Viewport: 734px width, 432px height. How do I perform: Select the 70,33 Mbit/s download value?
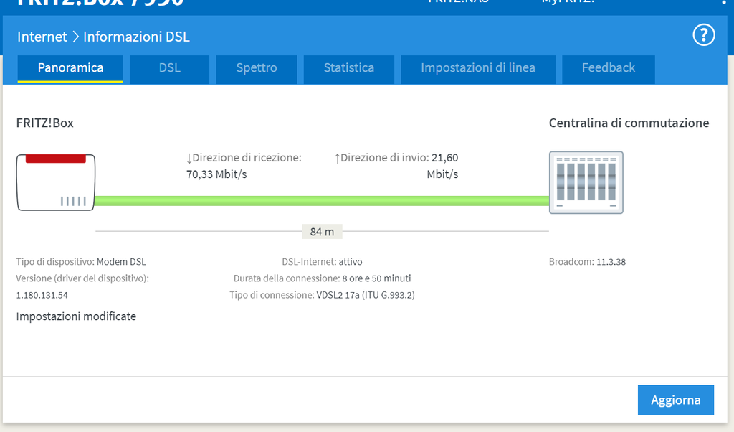click(x=216, y=174)
